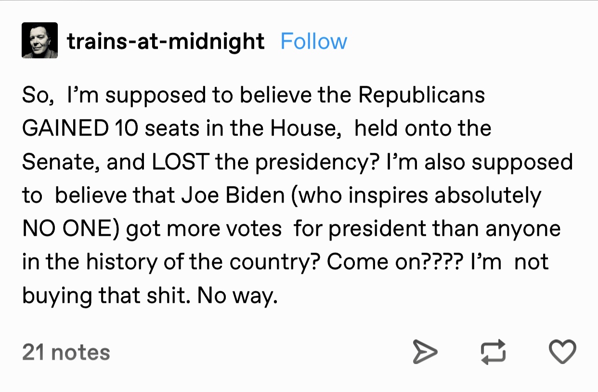Viewport: 598px width, 392px height.
Task: Reblog the post using the arrows icon
Action: tap(494, 352)
